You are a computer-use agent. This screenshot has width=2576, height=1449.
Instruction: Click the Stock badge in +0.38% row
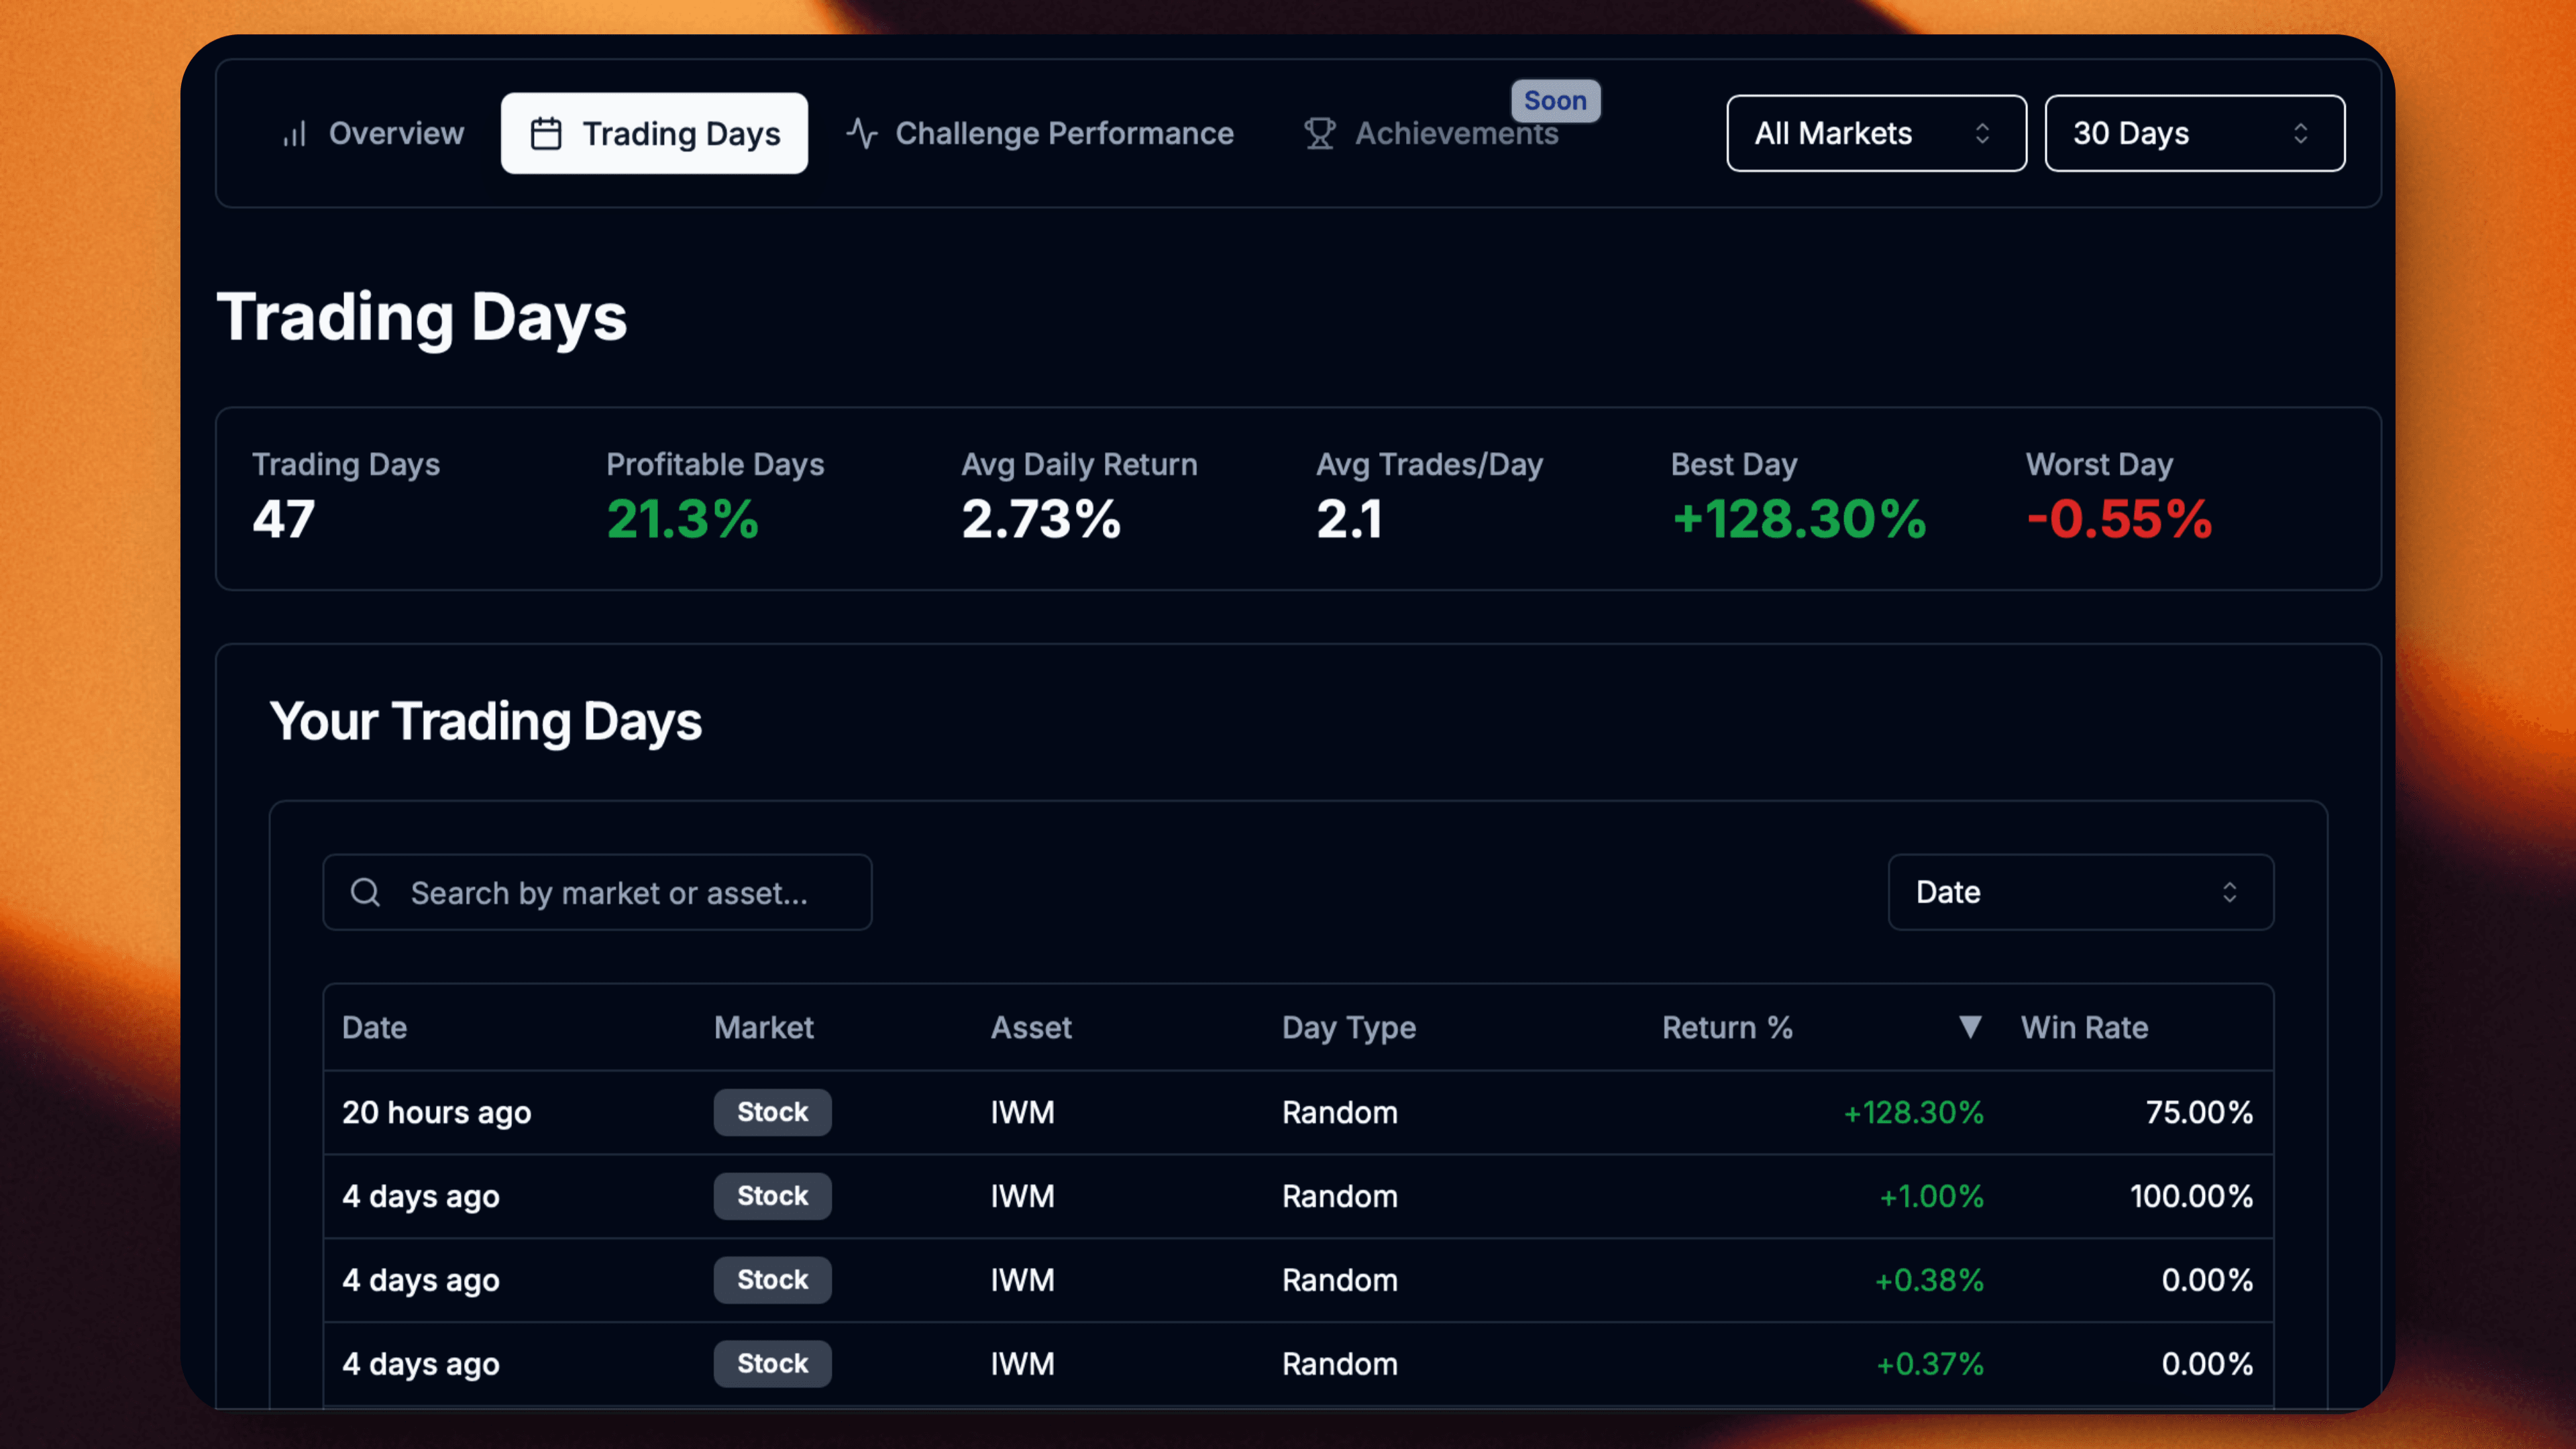(x=772, y=1280)
